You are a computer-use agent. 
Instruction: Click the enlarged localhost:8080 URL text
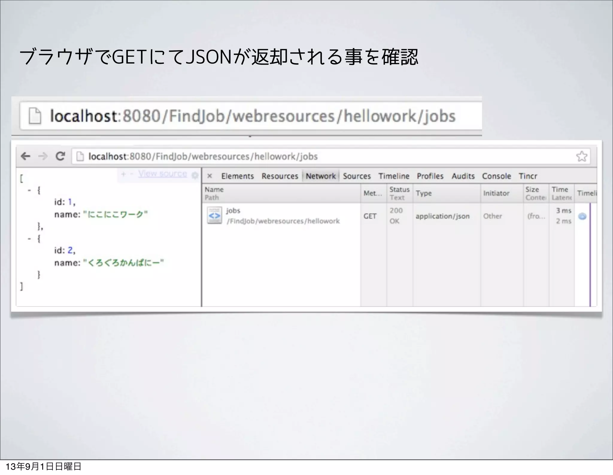click(x=253, y=116)
